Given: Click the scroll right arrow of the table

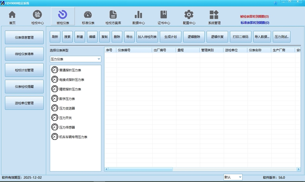Looking at the screenshot, I should coord(299,169).
